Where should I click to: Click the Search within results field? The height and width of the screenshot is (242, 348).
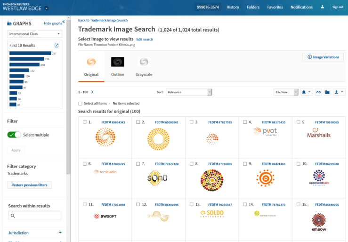click(x=35, y=216)
